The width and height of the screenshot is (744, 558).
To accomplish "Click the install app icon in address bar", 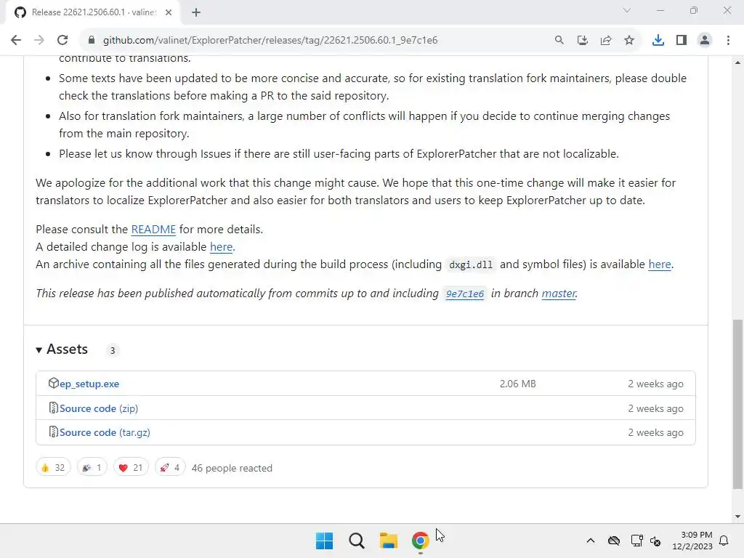I will [582, 40].
